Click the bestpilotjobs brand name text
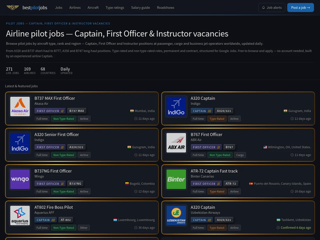The height and width of the screenshot is (240, 320). coord(35,7)
